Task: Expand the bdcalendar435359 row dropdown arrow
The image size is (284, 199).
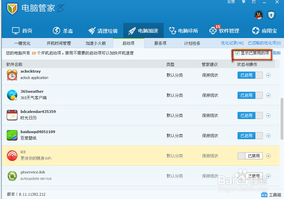Action: [x=269, y=116]
